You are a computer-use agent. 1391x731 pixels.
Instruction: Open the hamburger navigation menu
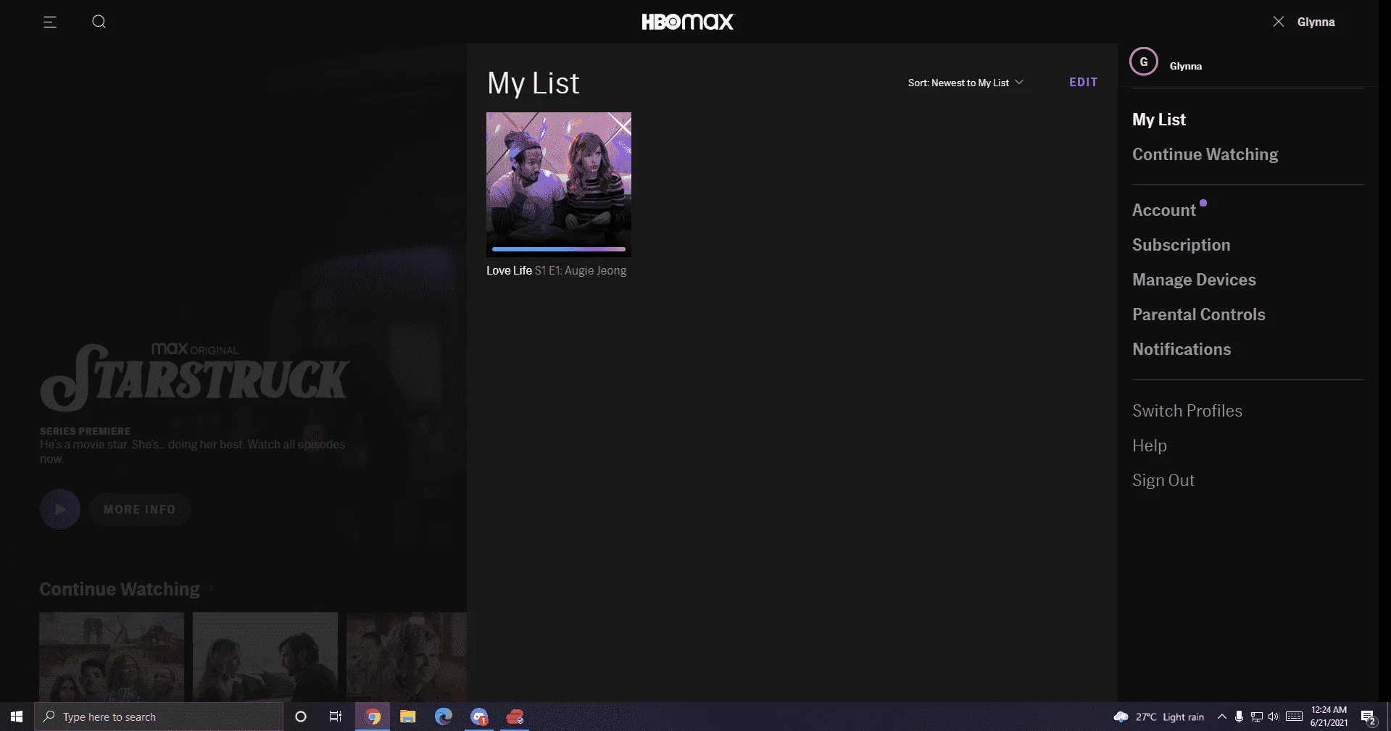(x=50, y=22)
